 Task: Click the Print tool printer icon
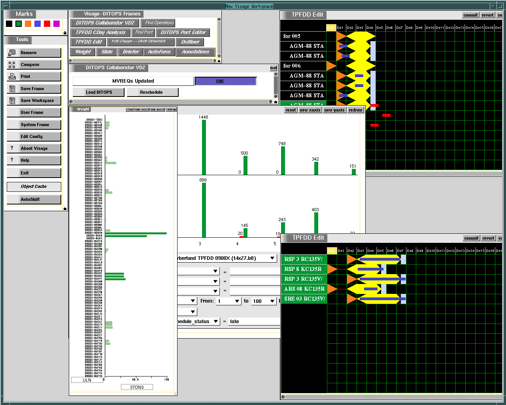pyautogui.click(x=12, y=77)
